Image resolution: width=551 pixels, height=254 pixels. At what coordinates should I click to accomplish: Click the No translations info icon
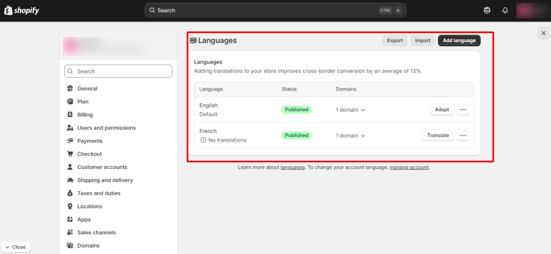(203, 140)
